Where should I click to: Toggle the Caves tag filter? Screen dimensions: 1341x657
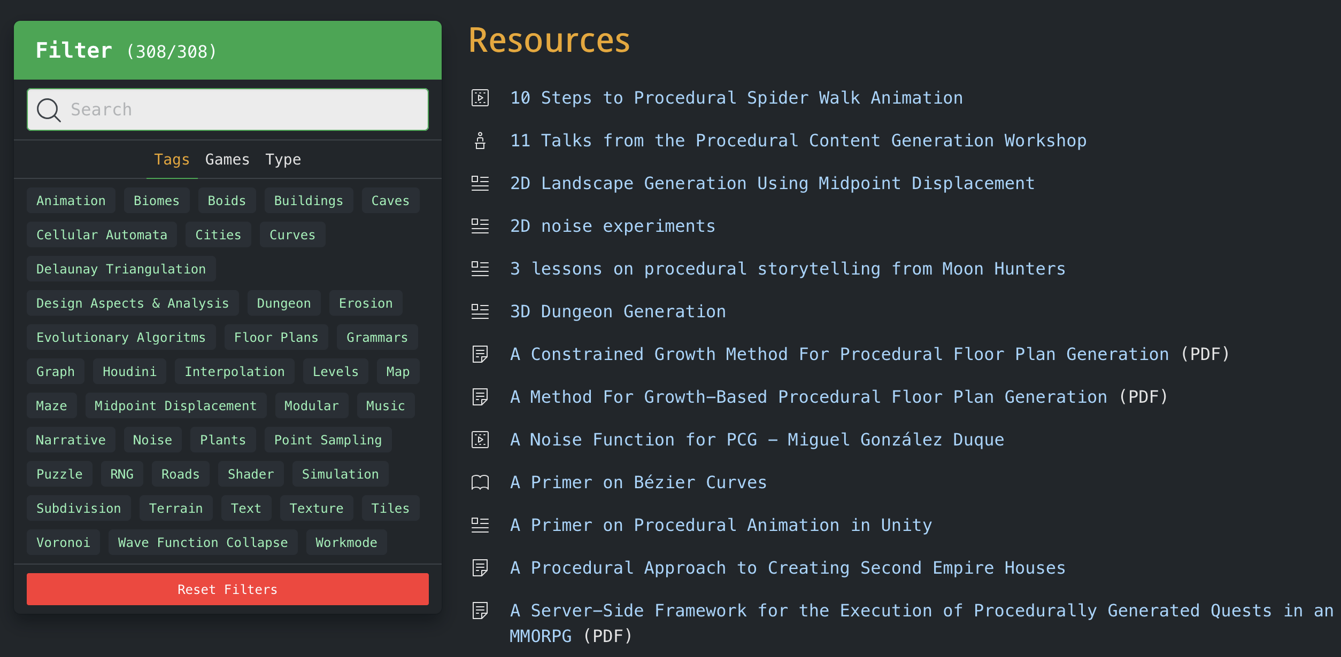coord(390,200)
